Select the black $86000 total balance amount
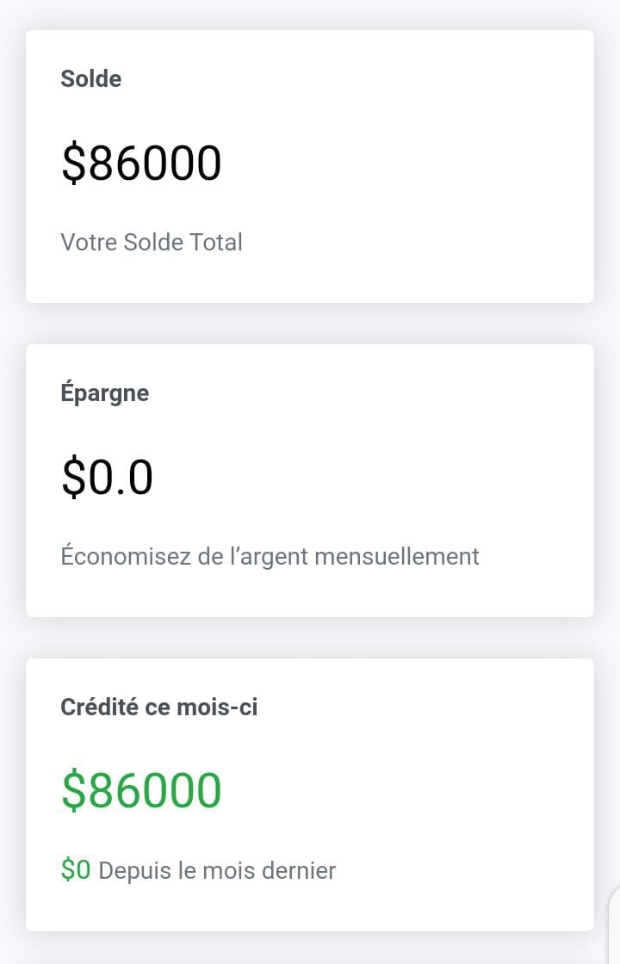This screenshot has width=620, height=964. pos(141,164)
